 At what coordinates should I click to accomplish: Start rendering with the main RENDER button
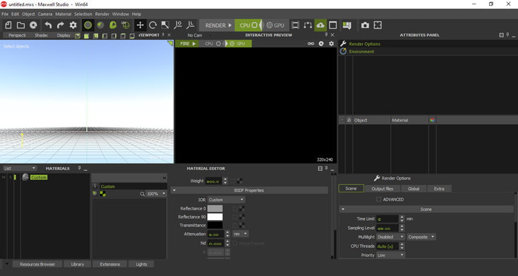[x=217, y=25]
